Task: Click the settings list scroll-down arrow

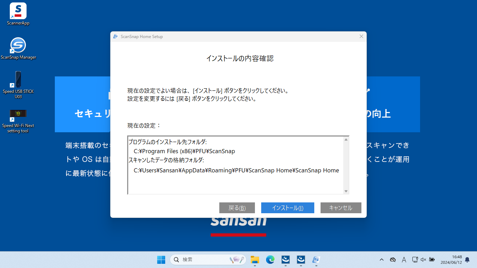Action: pos(346,191)
